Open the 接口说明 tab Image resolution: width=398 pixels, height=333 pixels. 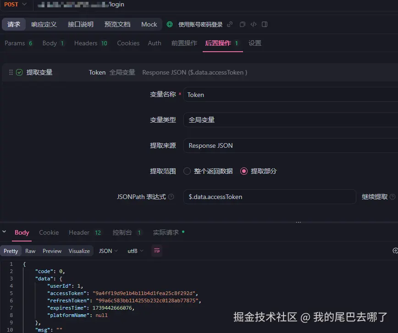click(x=80, y=24)
